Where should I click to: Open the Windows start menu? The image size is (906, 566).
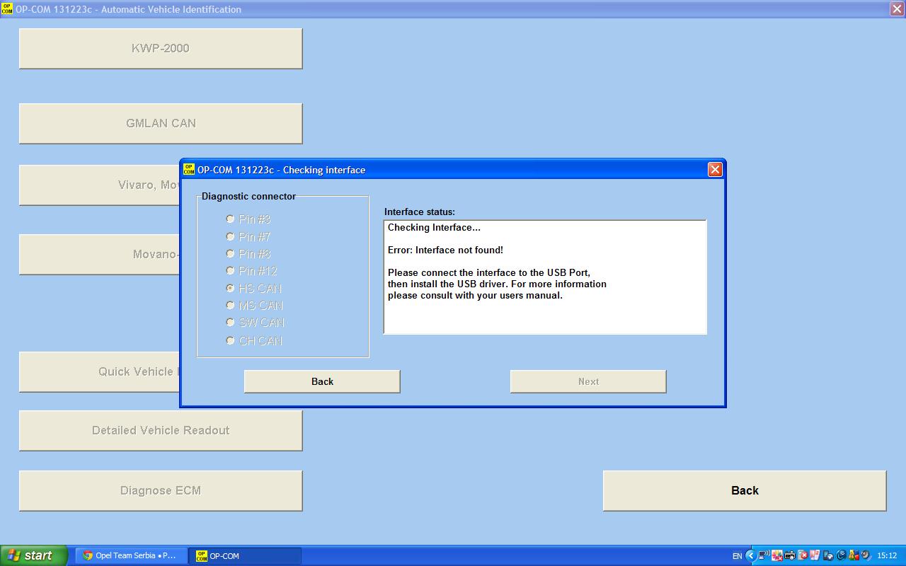pos(34,555)
